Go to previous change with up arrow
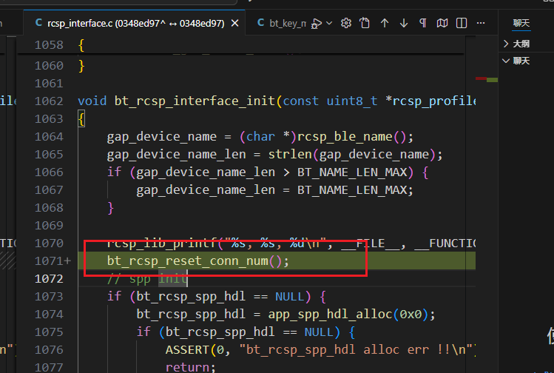The height and width of the screenshot is (373, 554). click(x=385, y=24)
